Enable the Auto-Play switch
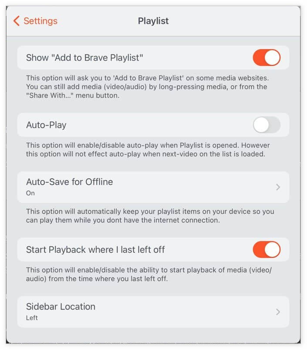This screenshot has height=350, width=307. click(267, 125)
